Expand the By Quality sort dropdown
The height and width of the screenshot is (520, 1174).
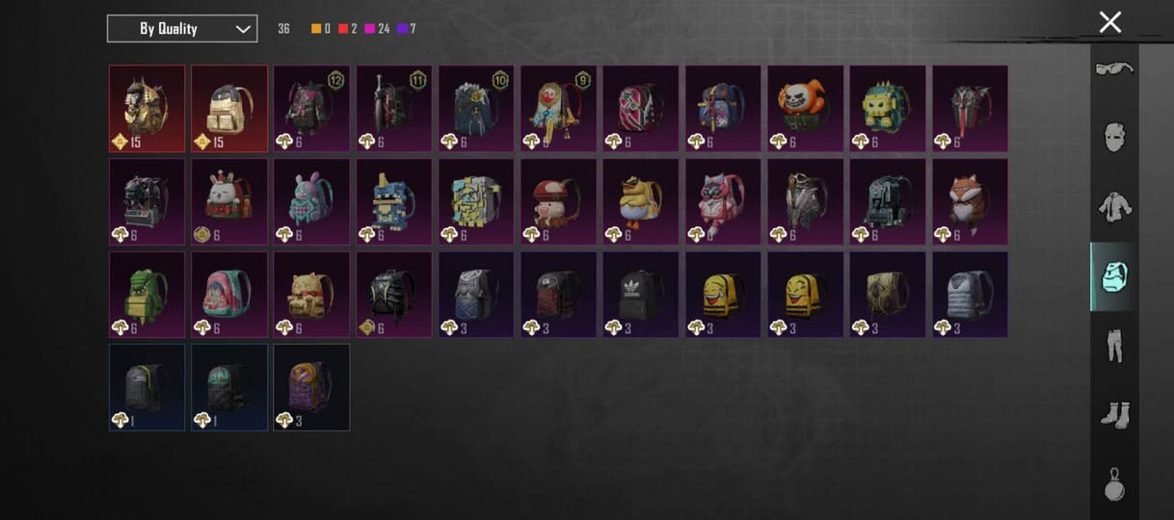(x=182, y=29)
